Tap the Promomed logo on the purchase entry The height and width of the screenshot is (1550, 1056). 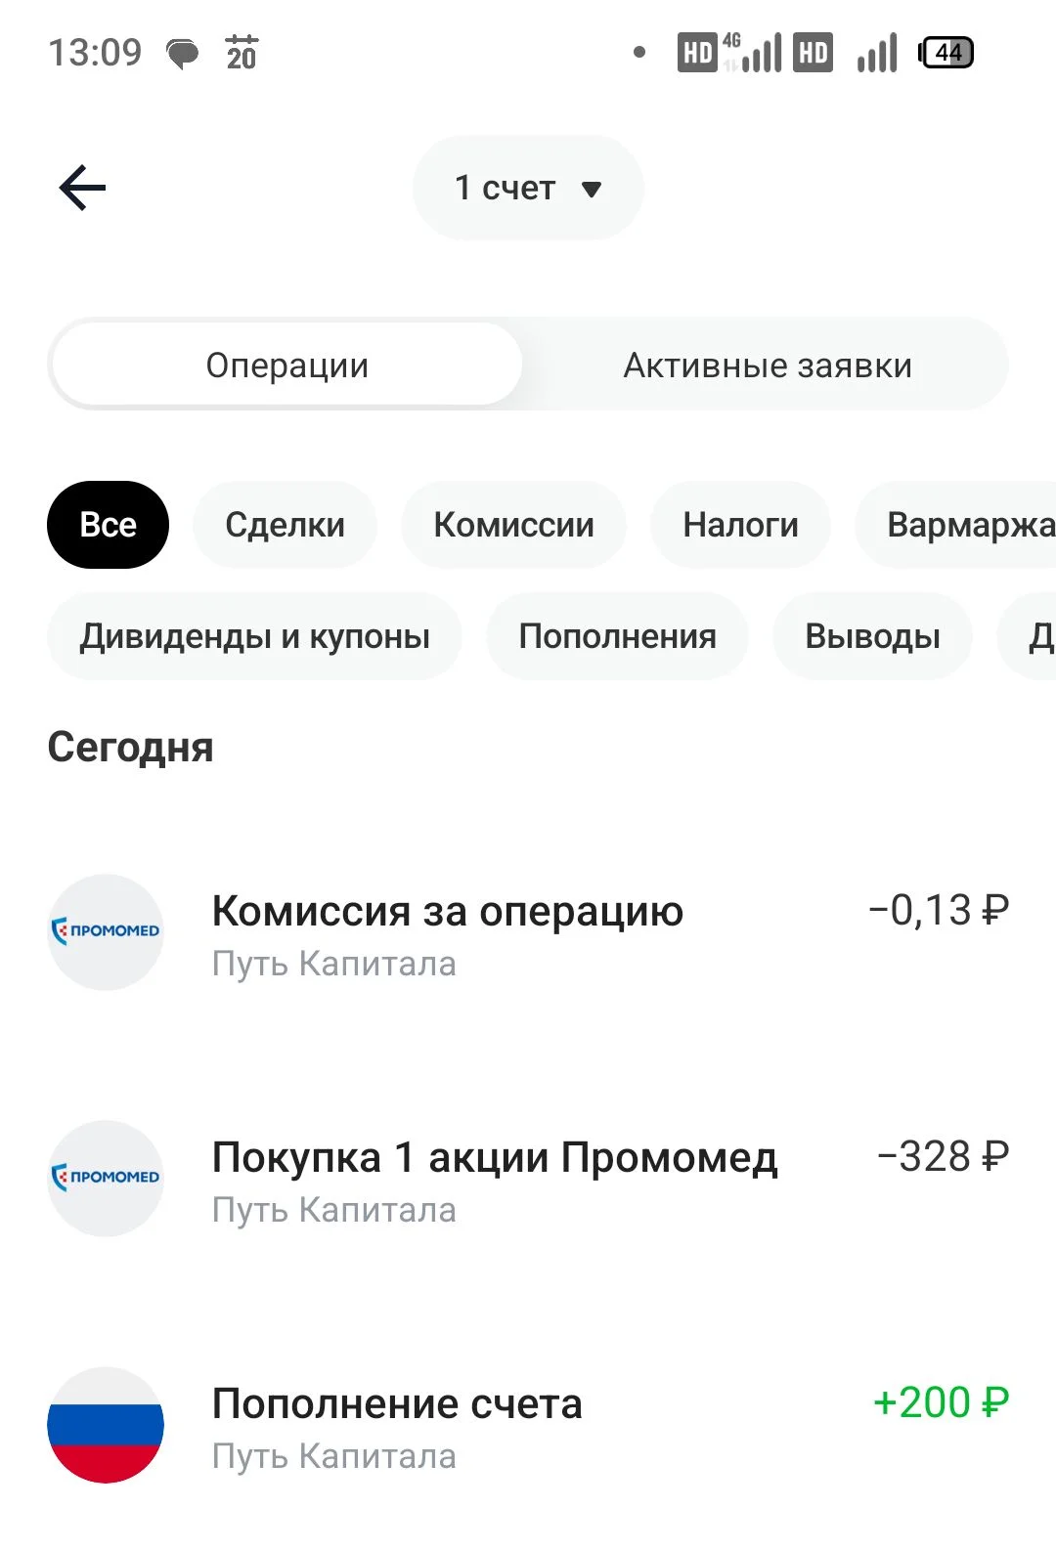[106, 1178]
